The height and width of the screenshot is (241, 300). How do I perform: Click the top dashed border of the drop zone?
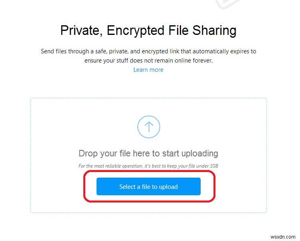click(x=149, y=98)
